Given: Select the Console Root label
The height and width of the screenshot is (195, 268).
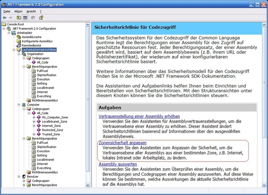Looking at the screenshot, I should click(x=15, y=24).
